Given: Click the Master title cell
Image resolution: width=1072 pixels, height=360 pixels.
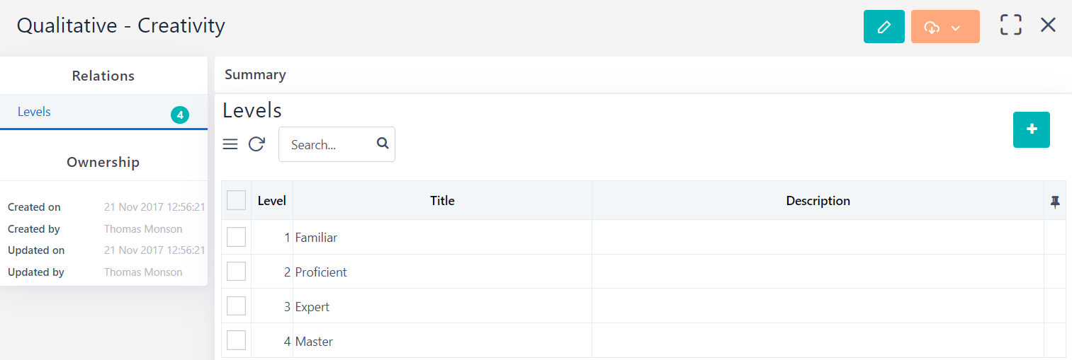Looking at the screenshot, I should point(314,342).
